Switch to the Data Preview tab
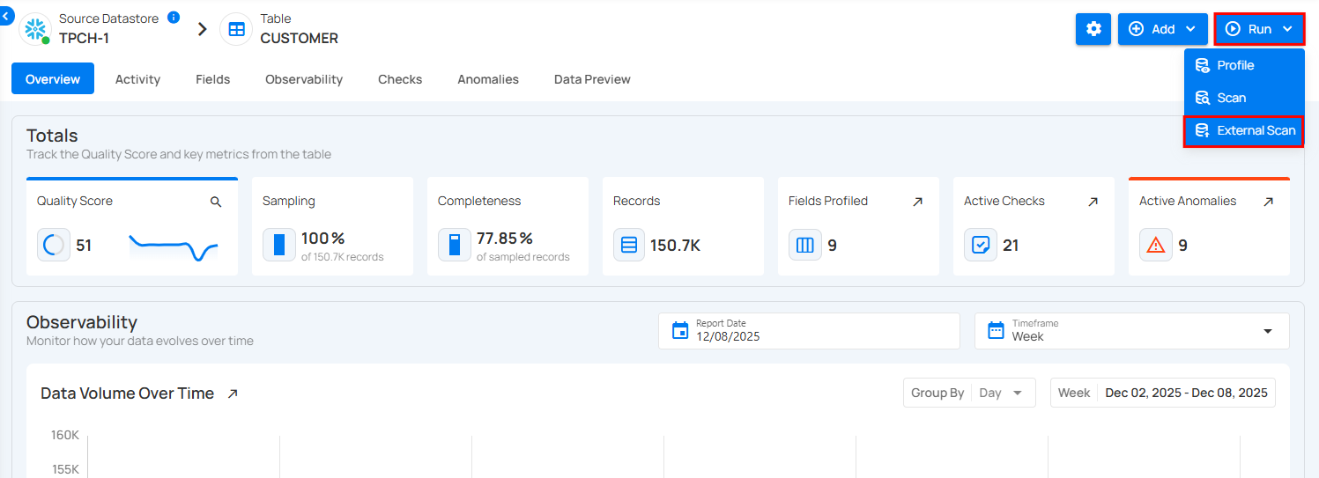Image resolution: width=1319 pixels, height=478 pixels. 592,79
